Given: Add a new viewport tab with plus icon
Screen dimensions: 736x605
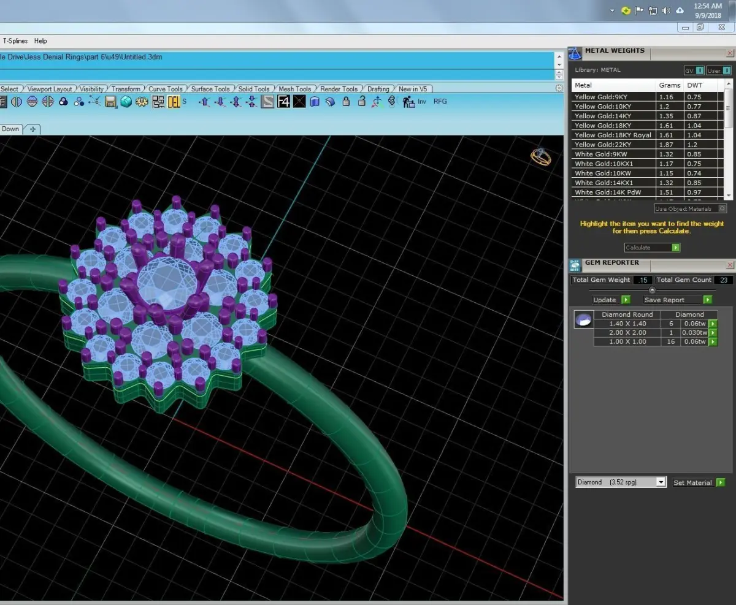Looking at the screenshot, I should (33, 129).
